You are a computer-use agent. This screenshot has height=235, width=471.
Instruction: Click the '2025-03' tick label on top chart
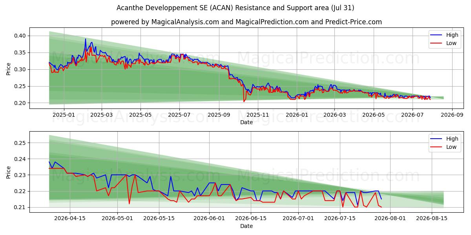102,115
